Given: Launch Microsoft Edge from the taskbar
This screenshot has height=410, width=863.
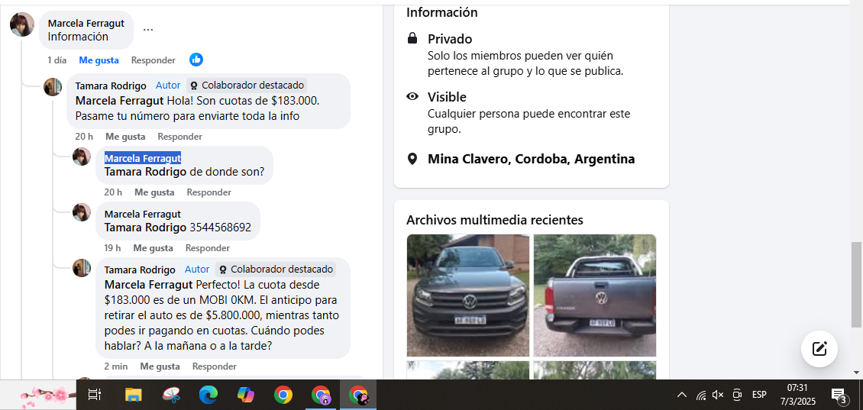Looking at the screenshot, I should [208, 395].
